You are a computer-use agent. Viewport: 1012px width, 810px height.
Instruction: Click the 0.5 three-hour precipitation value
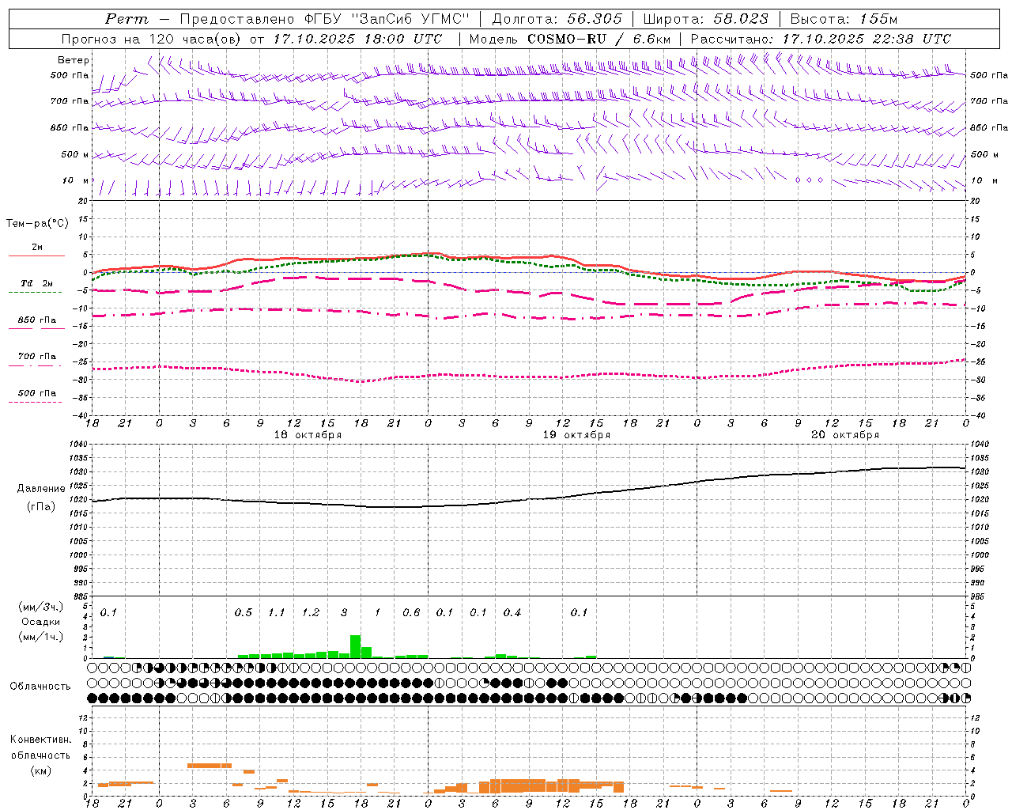click(x=244, y=612)
